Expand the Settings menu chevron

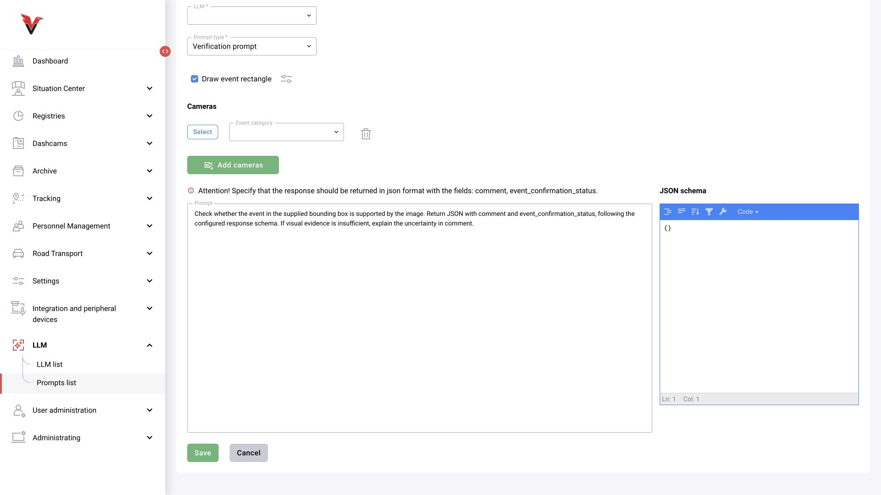[149, 281]
